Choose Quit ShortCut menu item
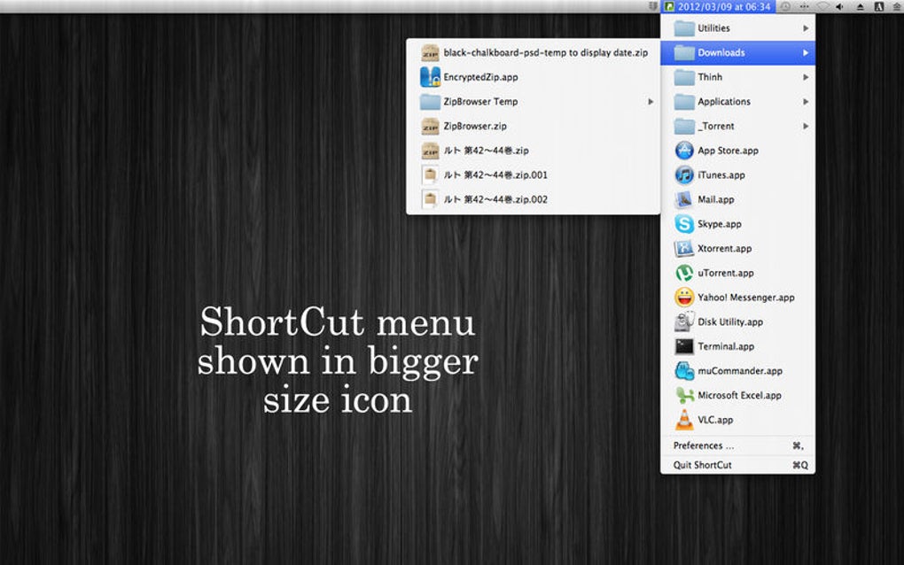 737,465
